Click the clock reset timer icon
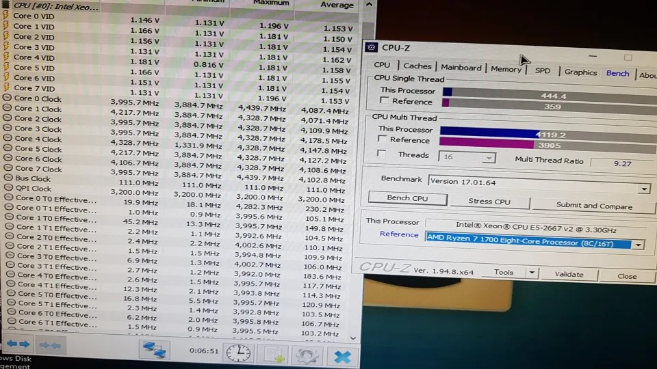Screen dimensions: 657x369 click(x=238, y=353)
